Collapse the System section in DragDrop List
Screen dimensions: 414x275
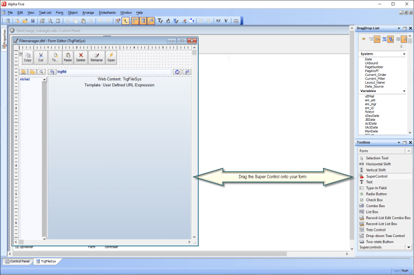tap(404, 54)
